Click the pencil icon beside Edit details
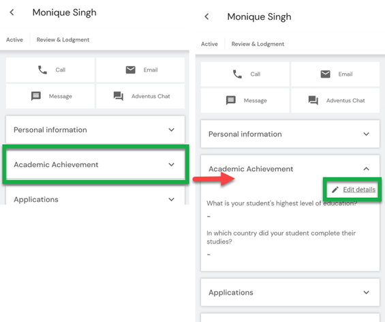 click(335, 190)
